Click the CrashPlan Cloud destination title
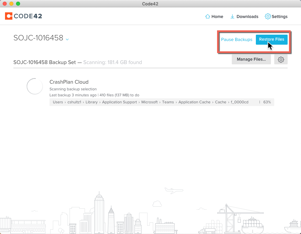This screenshot has width=301, height=234. (69, 82)
